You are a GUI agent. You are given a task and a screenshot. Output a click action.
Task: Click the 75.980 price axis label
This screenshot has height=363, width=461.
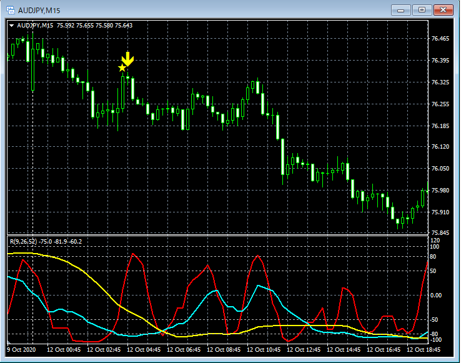440,191
